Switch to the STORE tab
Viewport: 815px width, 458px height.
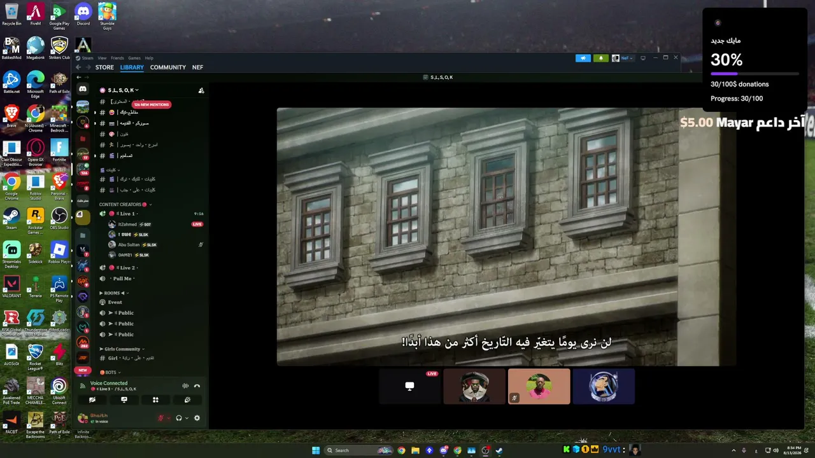coord(104,67)
